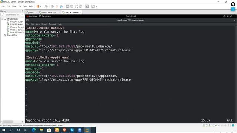Image resolution: width=237 pixels, height=133 pixels.
Task: Open the VMware File menu
Action: click(x=3, y=6)
